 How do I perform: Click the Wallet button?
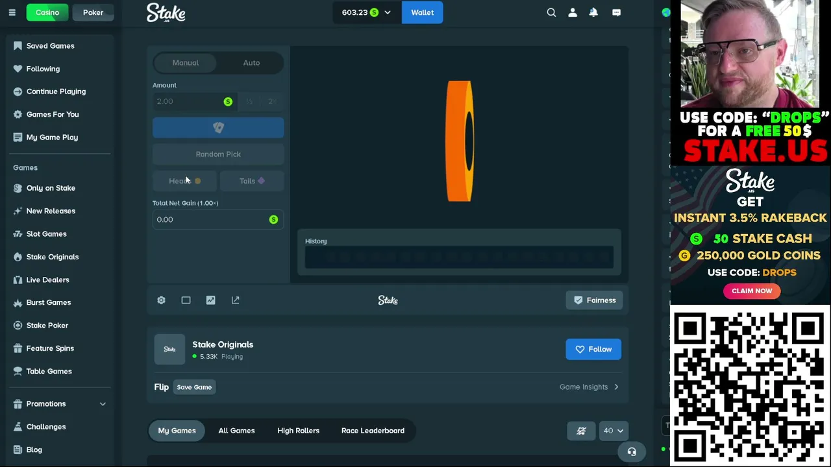[x=422, y=12]
